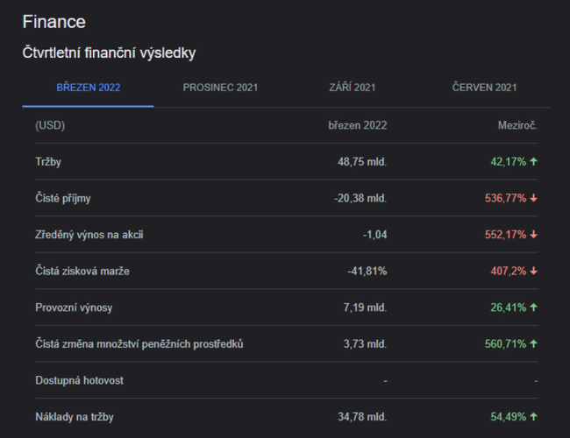Select the Provozní výnosy row
570x438 pixels.
(x=74, y=307)
